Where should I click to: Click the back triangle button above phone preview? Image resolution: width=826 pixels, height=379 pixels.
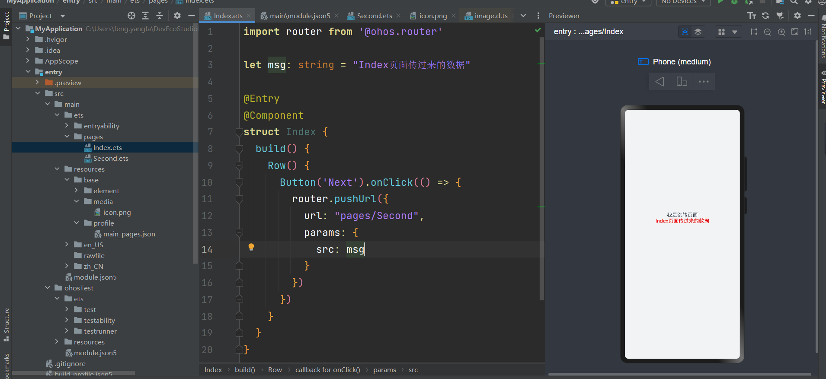[660, 81]
